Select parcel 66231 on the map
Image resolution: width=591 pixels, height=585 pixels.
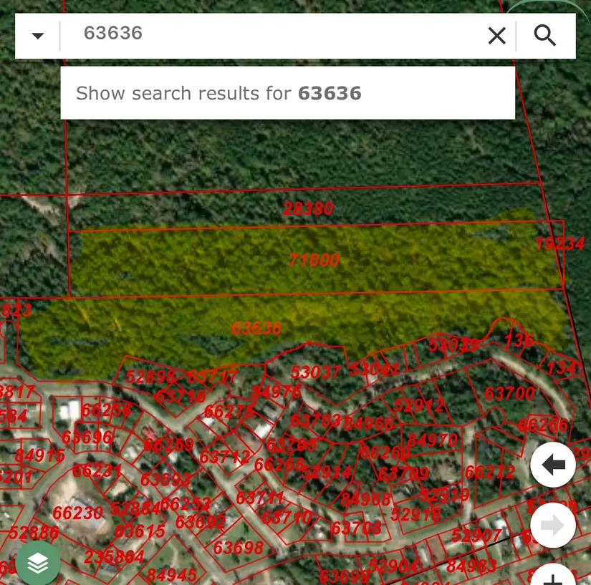(97, 470)
